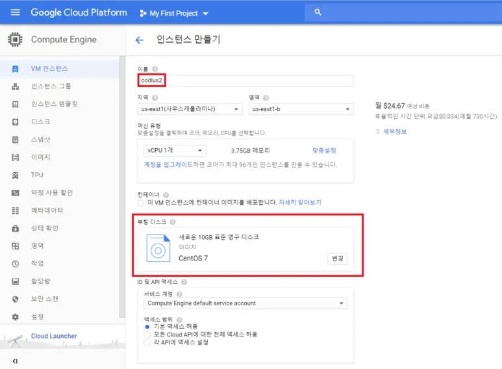Screen dimensions: 502x369
Task: Click the 작업 clock icon
Action: pos(15,264)
